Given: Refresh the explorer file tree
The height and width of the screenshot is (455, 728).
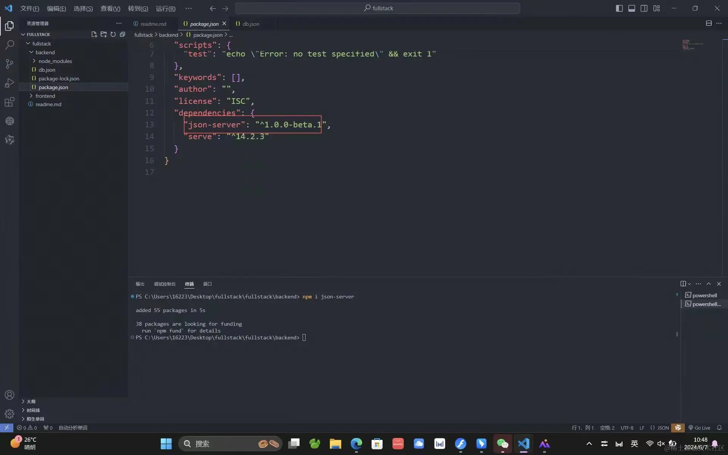Looking at the screenshot, I should click(113, 34).
